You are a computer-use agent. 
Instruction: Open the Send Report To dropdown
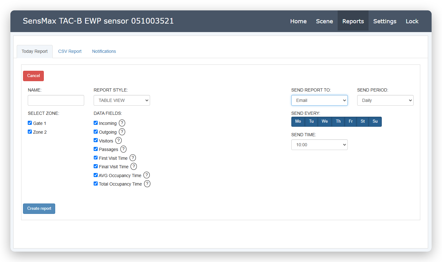point(319,100)
